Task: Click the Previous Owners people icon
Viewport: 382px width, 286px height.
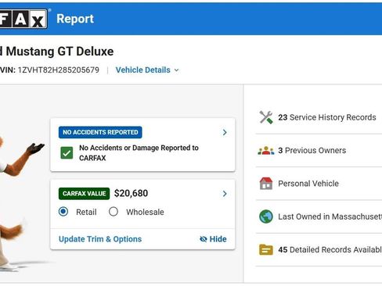Action: tap(266, 150)
